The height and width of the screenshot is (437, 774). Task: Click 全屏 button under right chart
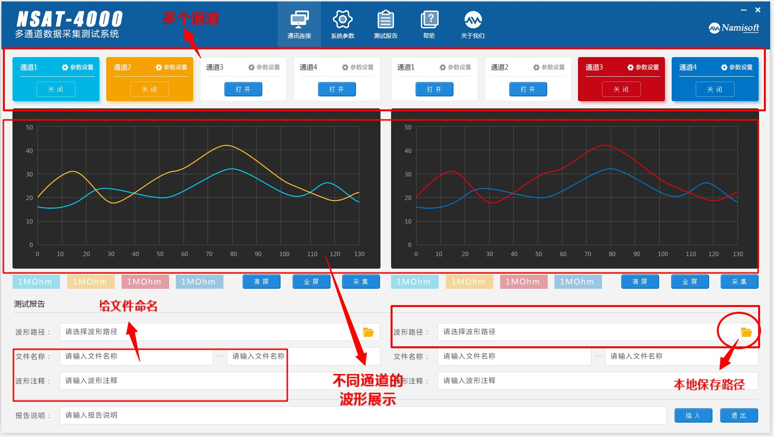tap(690, 282)
